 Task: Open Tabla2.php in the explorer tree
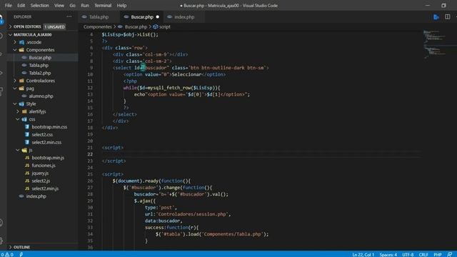coord(40,73)
